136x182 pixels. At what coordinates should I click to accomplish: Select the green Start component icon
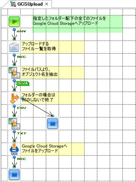pos(14,22)
